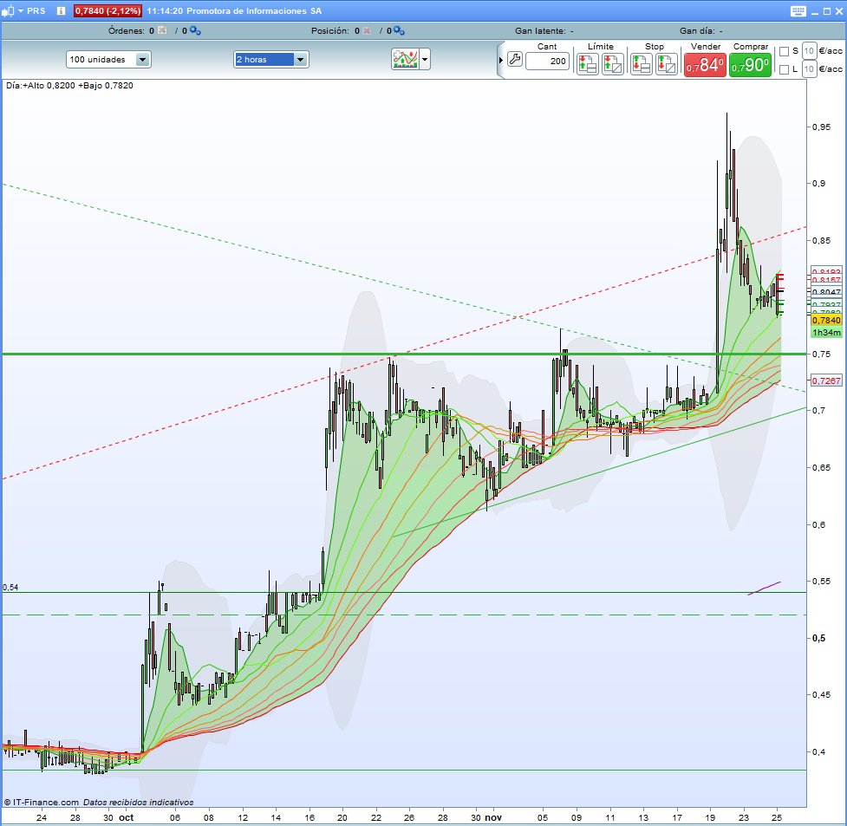Click the 0,7267 price label on axis

pyautogui.click(x=826, y=380)
